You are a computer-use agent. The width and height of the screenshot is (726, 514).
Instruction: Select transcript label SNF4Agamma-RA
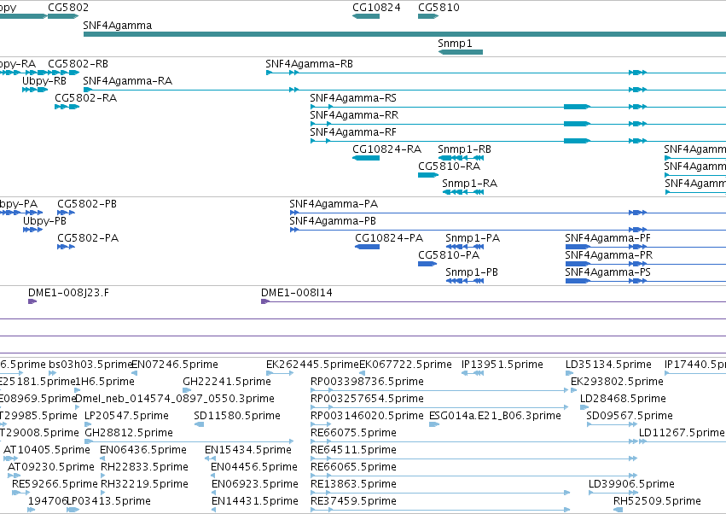(127, 81)
